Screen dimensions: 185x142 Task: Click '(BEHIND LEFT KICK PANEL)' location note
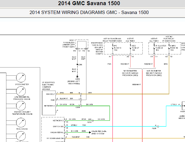point(74,82)
